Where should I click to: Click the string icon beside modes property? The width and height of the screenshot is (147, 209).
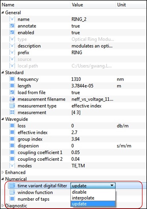[12, 166]
